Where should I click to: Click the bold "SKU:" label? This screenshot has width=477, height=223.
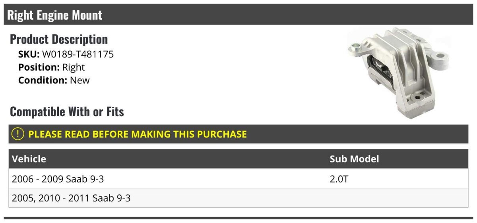29,54
